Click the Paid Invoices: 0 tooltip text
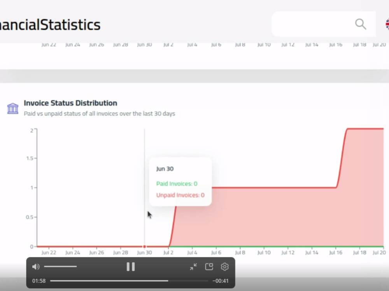The height and width of the screenshot is (291, 389). pyautogui.click(x=177, y=184)
